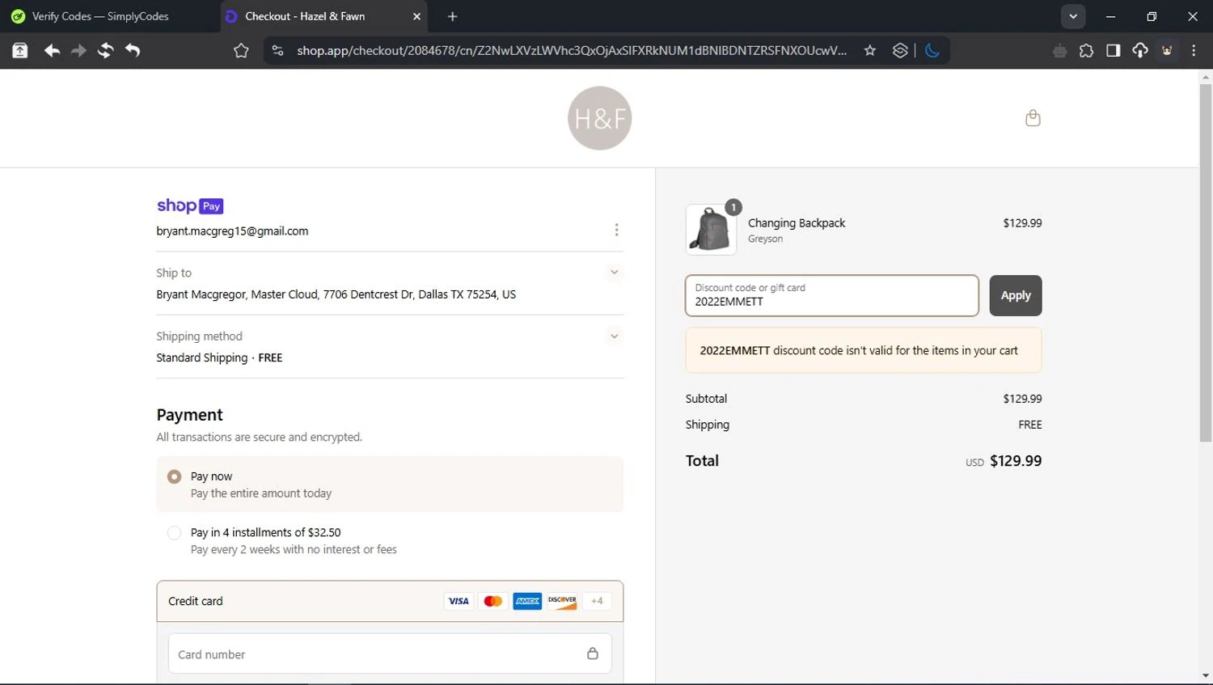This screenshot has height=685, width=1213.
Task: Click the Changing Backpack product thumbnail
Action: point(711,230)
